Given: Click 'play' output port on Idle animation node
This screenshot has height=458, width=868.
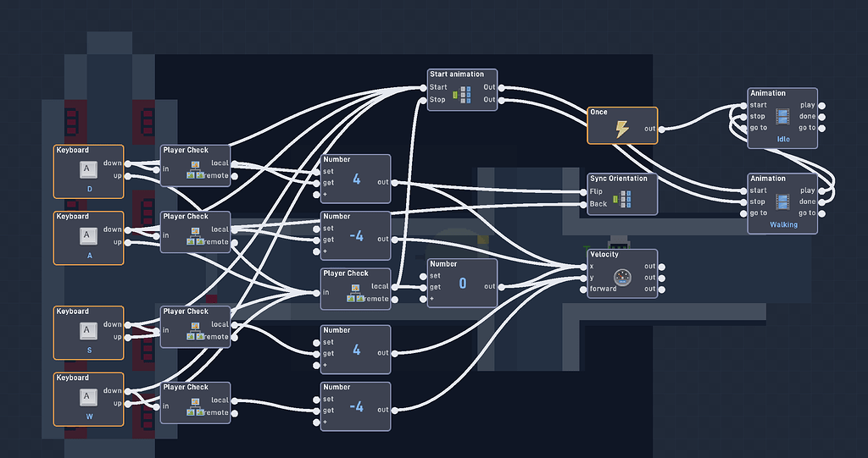Looking at the screenshot, I should pyautogui.click(x=822, y=105).
